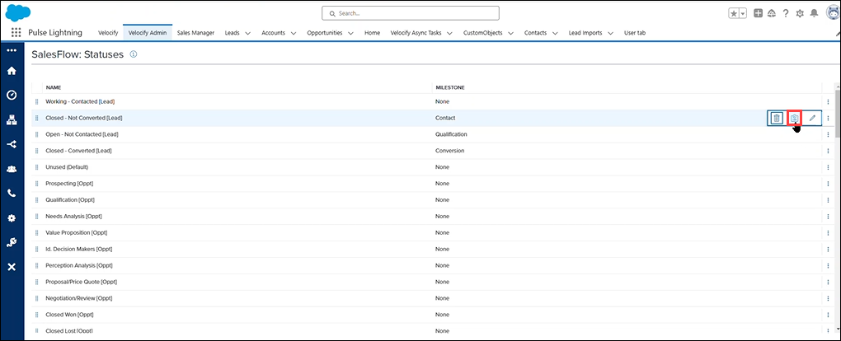Open the Setup gear in header
Image resolution: width=841 pixels, height=341 pixels.
pyautogui.click(x=801, y=13)
